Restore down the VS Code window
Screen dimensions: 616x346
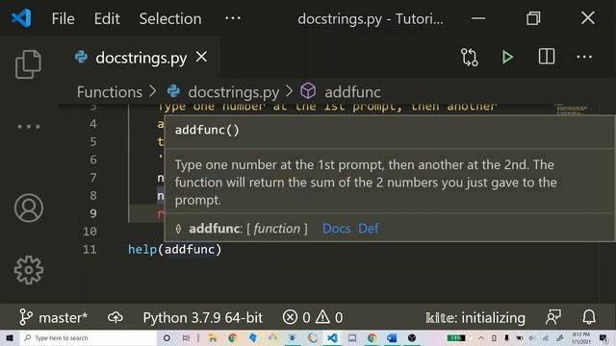[x=533, y=18]
